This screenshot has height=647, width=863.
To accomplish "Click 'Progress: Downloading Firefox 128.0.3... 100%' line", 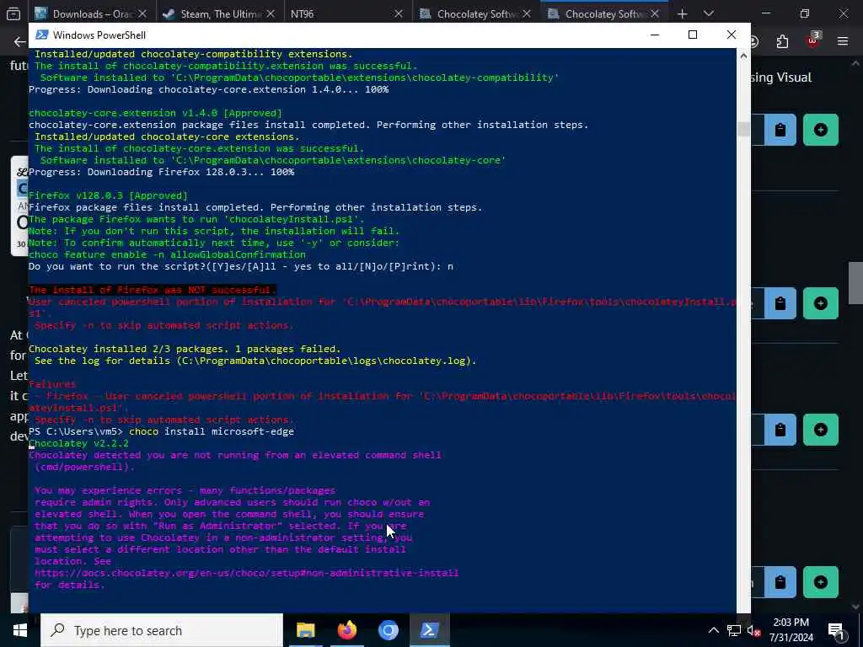I will (x=161, y=172).
